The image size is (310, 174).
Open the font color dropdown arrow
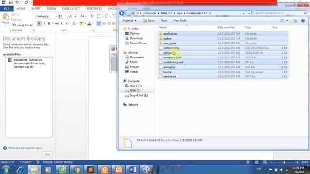pos(93,24)
